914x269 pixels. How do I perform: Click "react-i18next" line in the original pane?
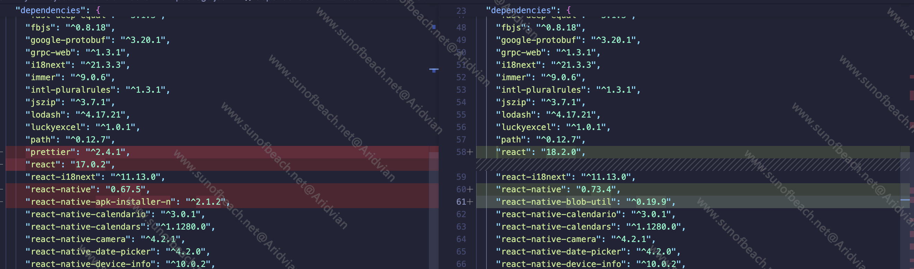click(x=95, y=177)
